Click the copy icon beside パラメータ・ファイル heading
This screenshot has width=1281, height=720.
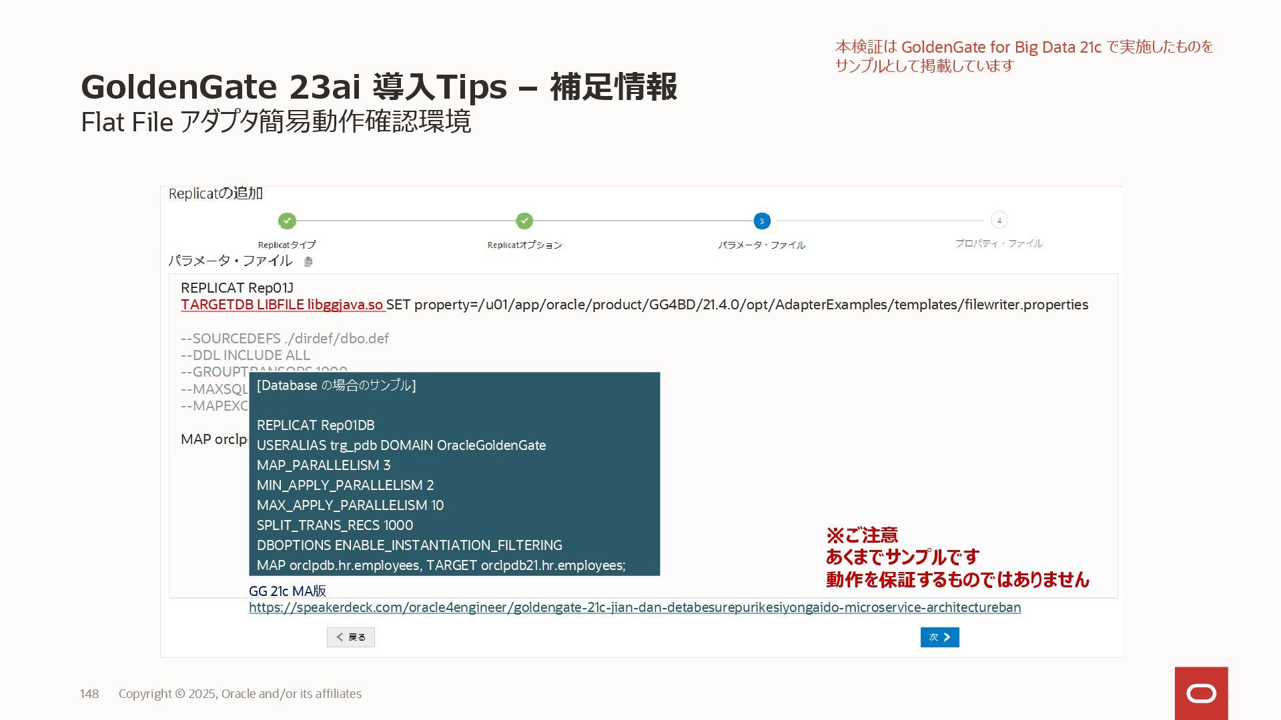pos(308,261)
